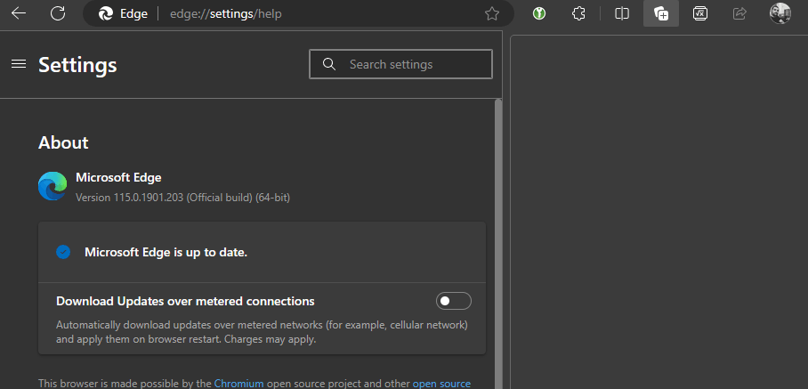Open the Math Solver tool
The image size is (808, 389).
click(x=700, y=13)
